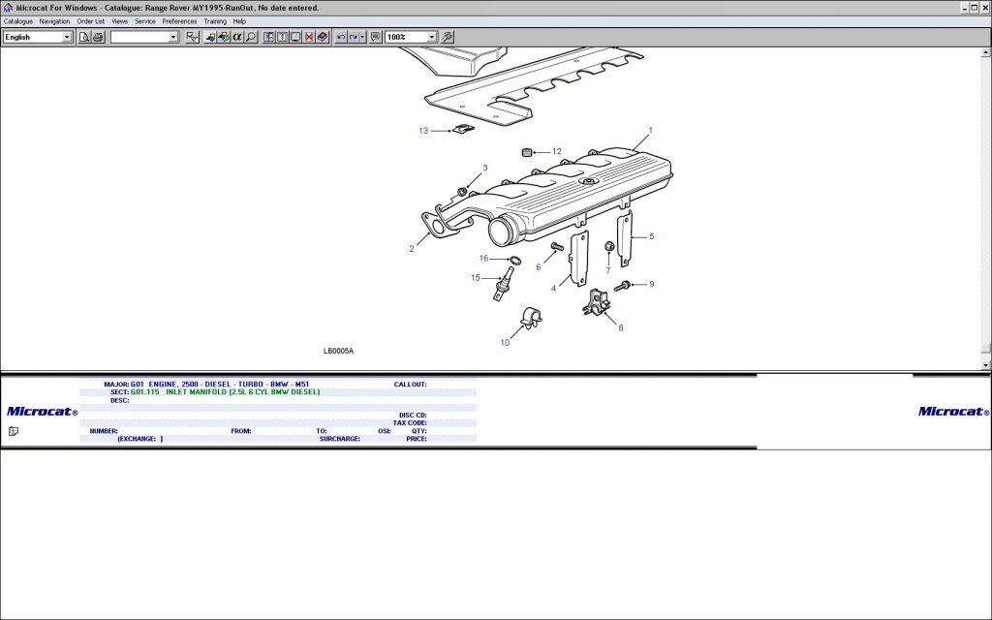992x620 pixels.
Task: Select callout number 4 bracket
Action: coord(553,289)
